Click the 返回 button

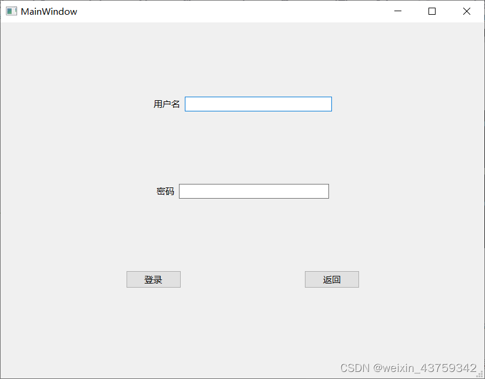pyautogui.click(x=332, y=279)
